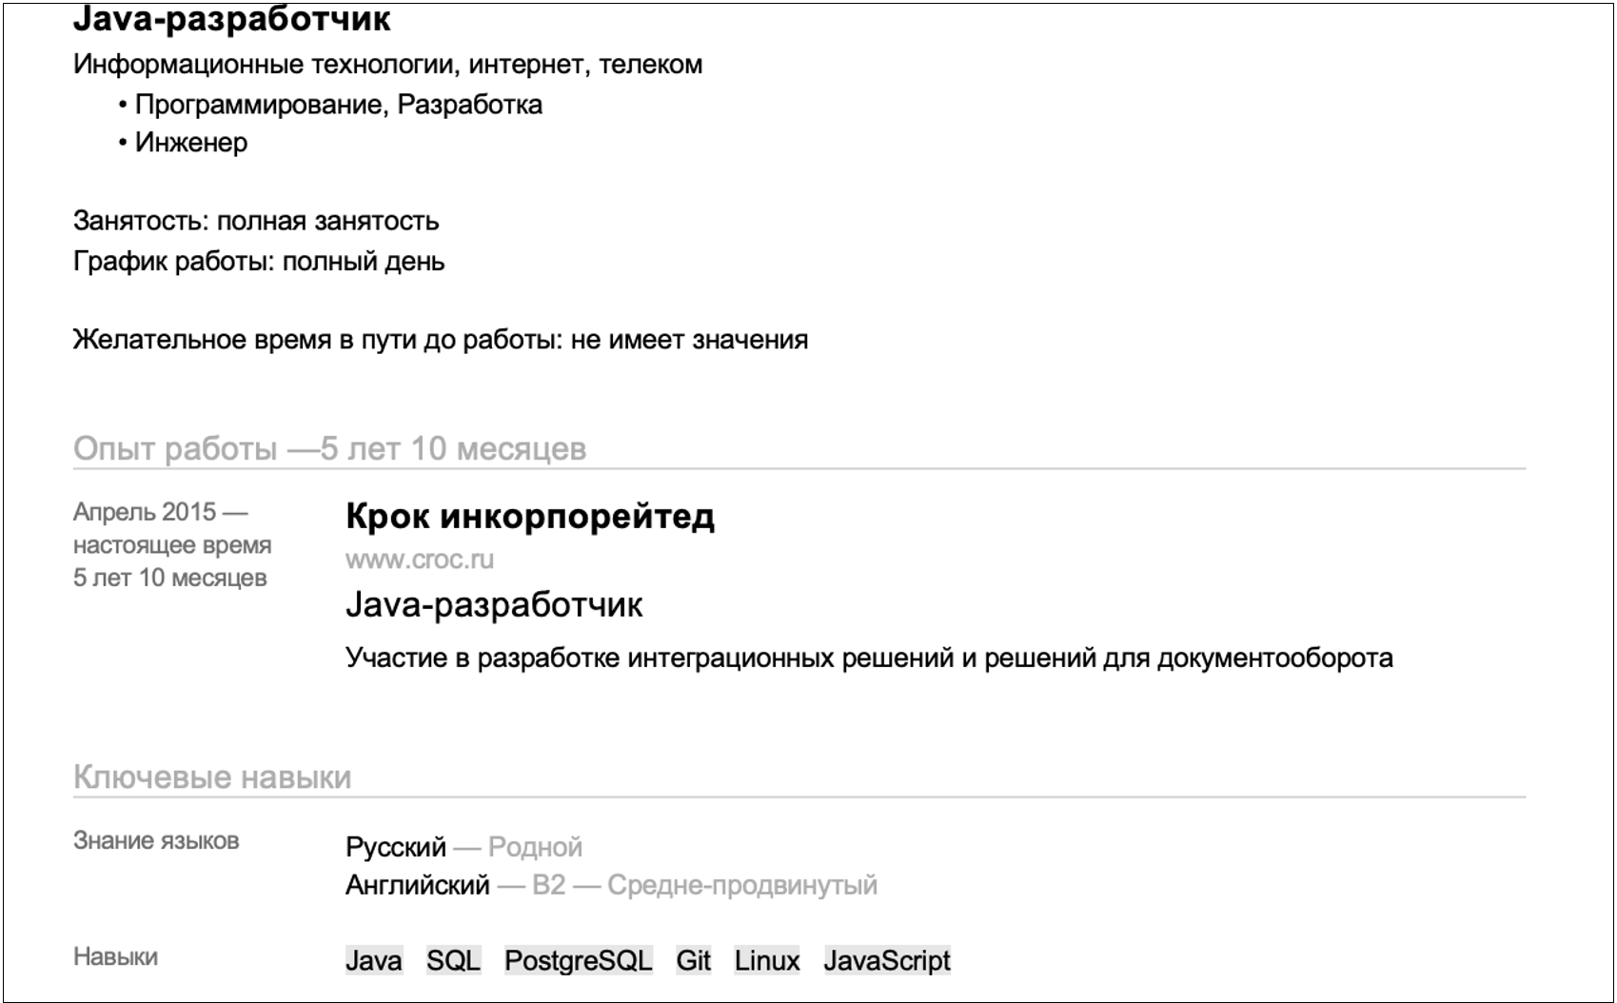The height and width of the screenshot is (1003, 1617).
Task: Click the Английский — B2 language entry
Action: click(610, 885)
